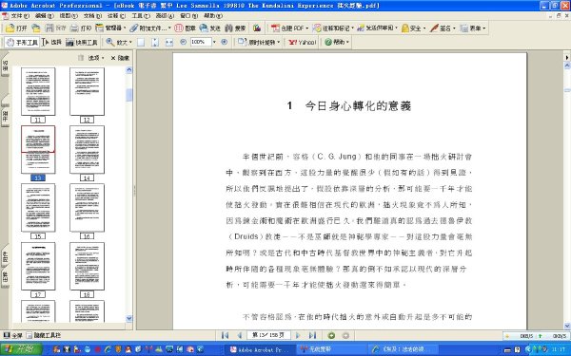The width and height of the screenshot is (571, 356).
Task: Click the Save (保存) floppy disk icon
Action: pyautogui.click(x=49, y=28)
